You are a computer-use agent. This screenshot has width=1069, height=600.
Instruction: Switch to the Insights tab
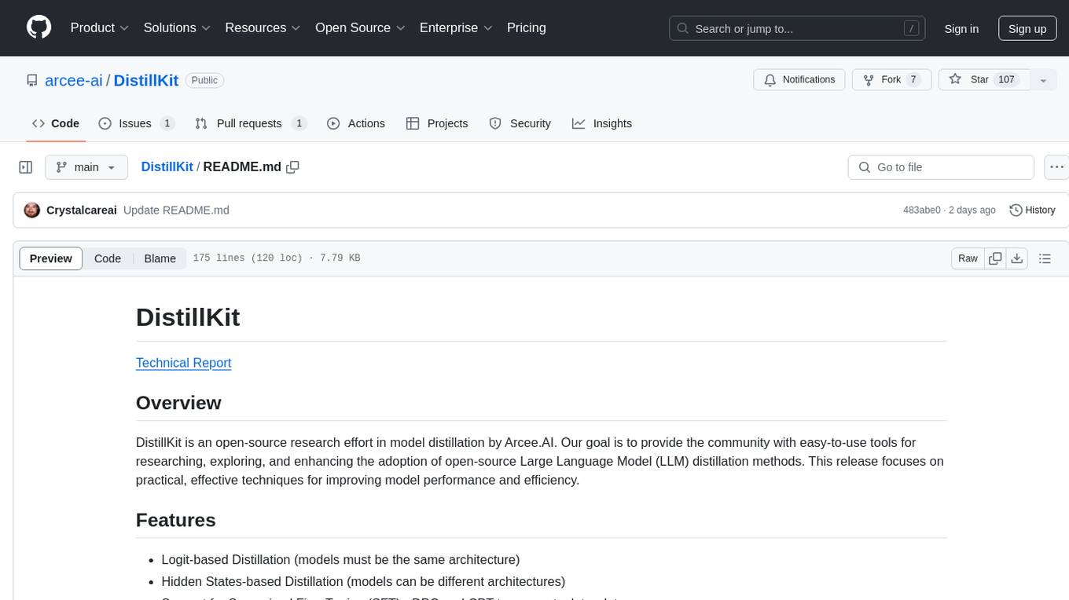(x=601, y=123)
